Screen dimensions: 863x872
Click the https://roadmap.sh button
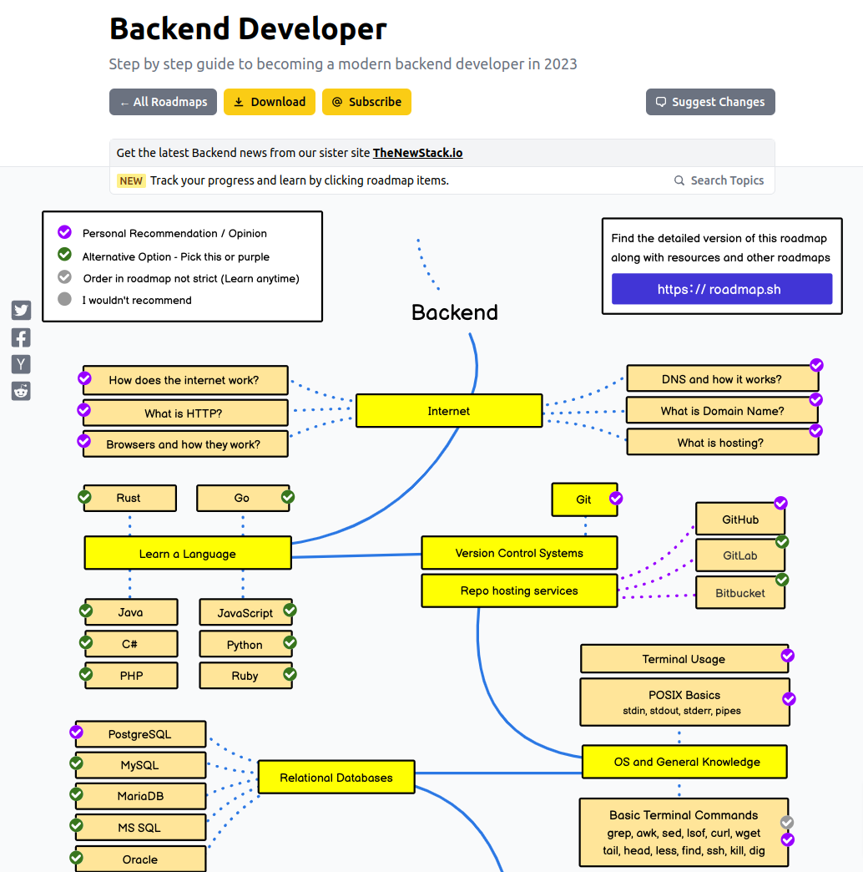721,288
